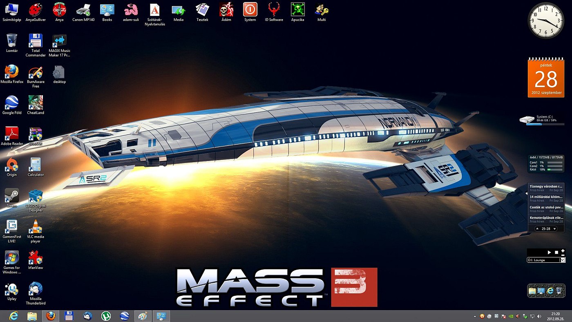Click the Thunderbird taskbar icon
572x322 pixels.
(87, 316)
